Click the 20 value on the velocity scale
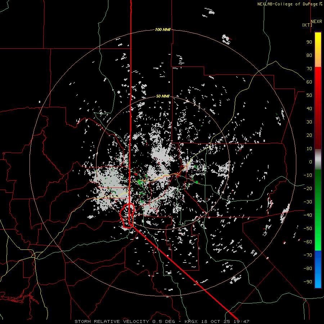324x324 pixels. [309, 135]
